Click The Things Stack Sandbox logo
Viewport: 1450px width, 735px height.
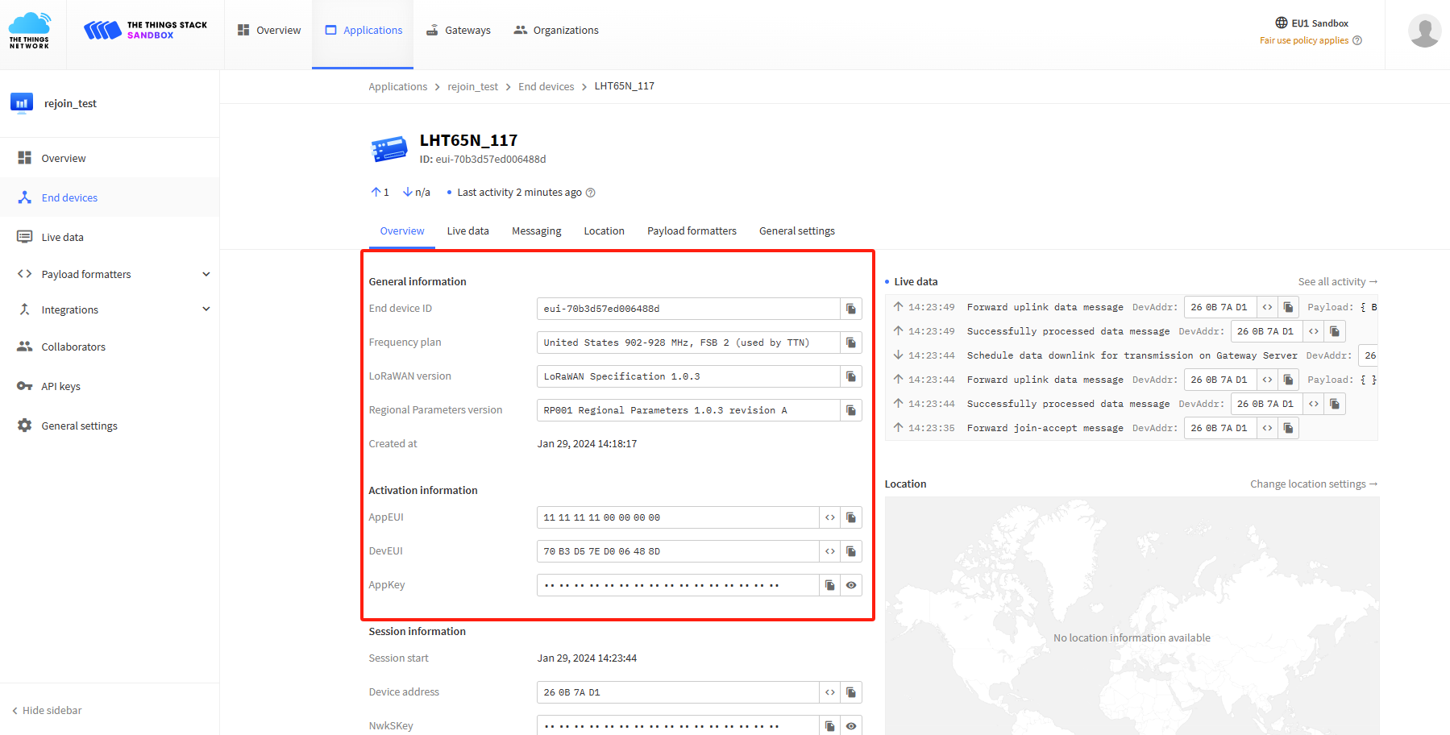coord(145,31)
